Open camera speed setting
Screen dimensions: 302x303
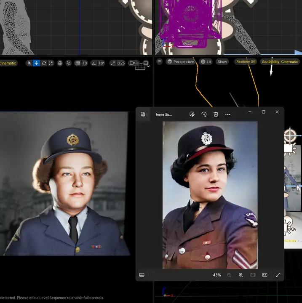tap(134, 63)
